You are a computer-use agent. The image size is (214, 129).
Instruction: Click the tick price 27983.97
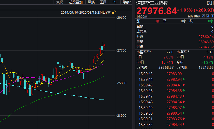pyautogui.click(x=174, y=108)
